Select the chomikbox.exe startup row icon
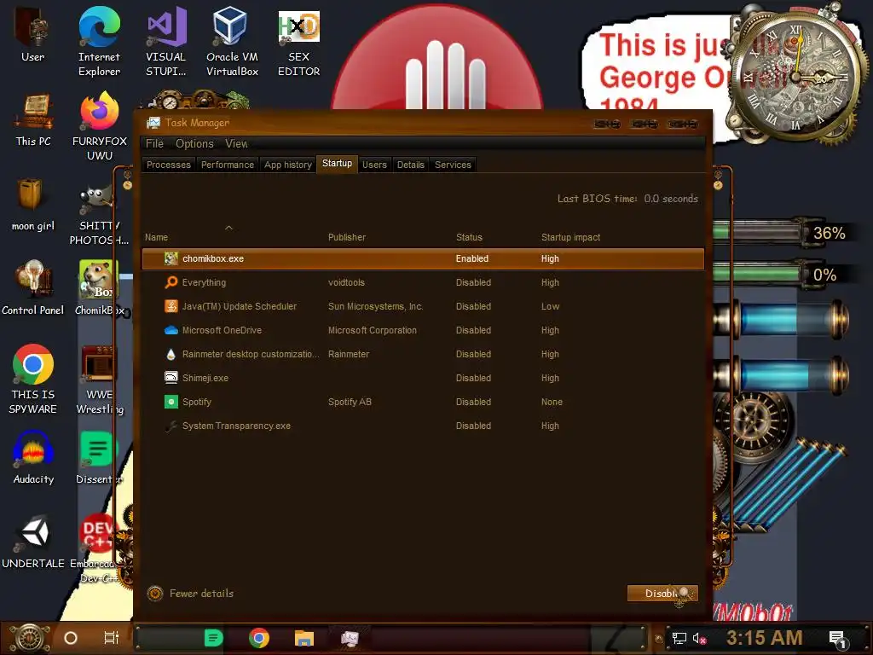The image size is (873, 655). [x=171, y=258]
